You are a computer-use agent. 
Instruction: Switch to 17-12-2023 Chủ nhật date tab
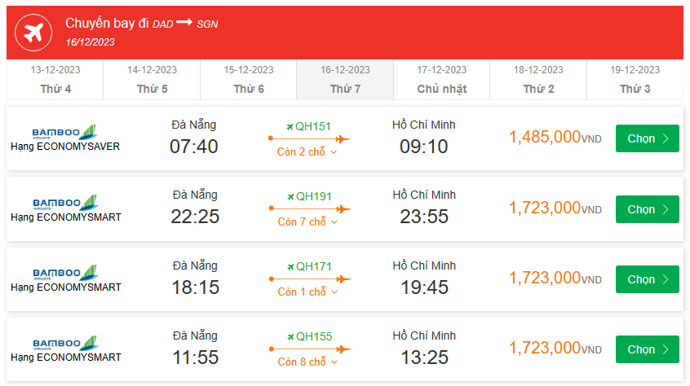(441, 80)
